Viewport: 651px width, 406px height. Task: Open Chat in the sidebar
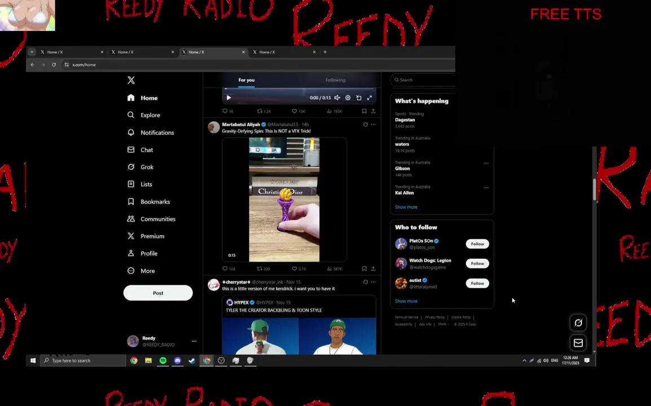point(140,150)
